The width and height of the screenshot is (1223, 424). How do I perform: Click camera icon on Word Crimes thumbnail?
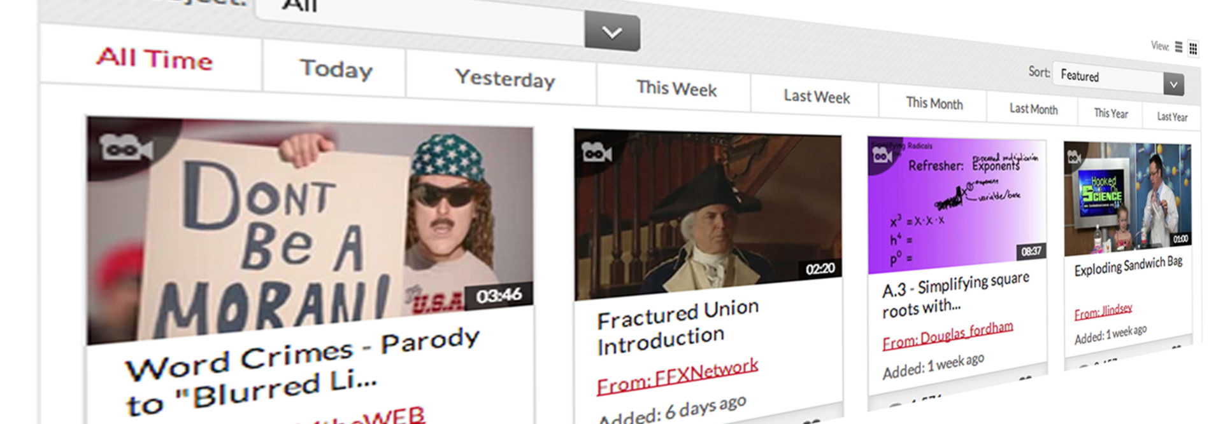click(x=125, y=147)
